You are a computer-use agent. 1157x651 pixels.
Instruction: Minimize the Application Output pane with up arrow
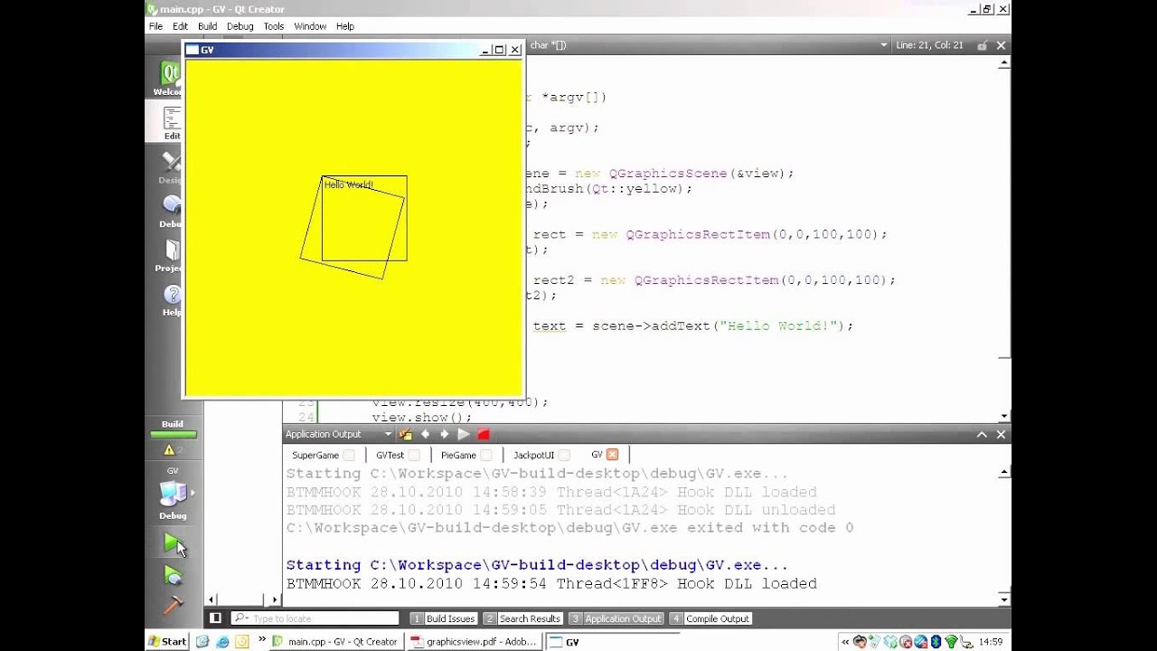point(982,435)
